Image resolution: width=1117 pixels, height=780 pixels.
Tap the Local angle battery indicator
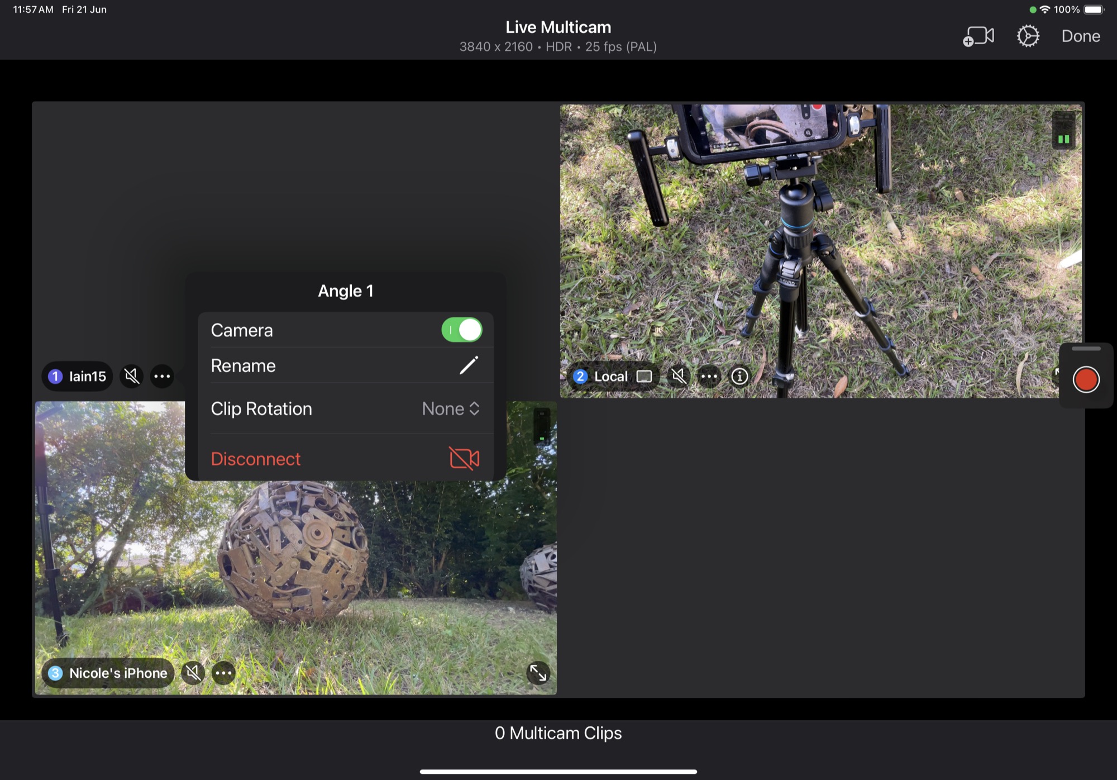[1063, 130]
